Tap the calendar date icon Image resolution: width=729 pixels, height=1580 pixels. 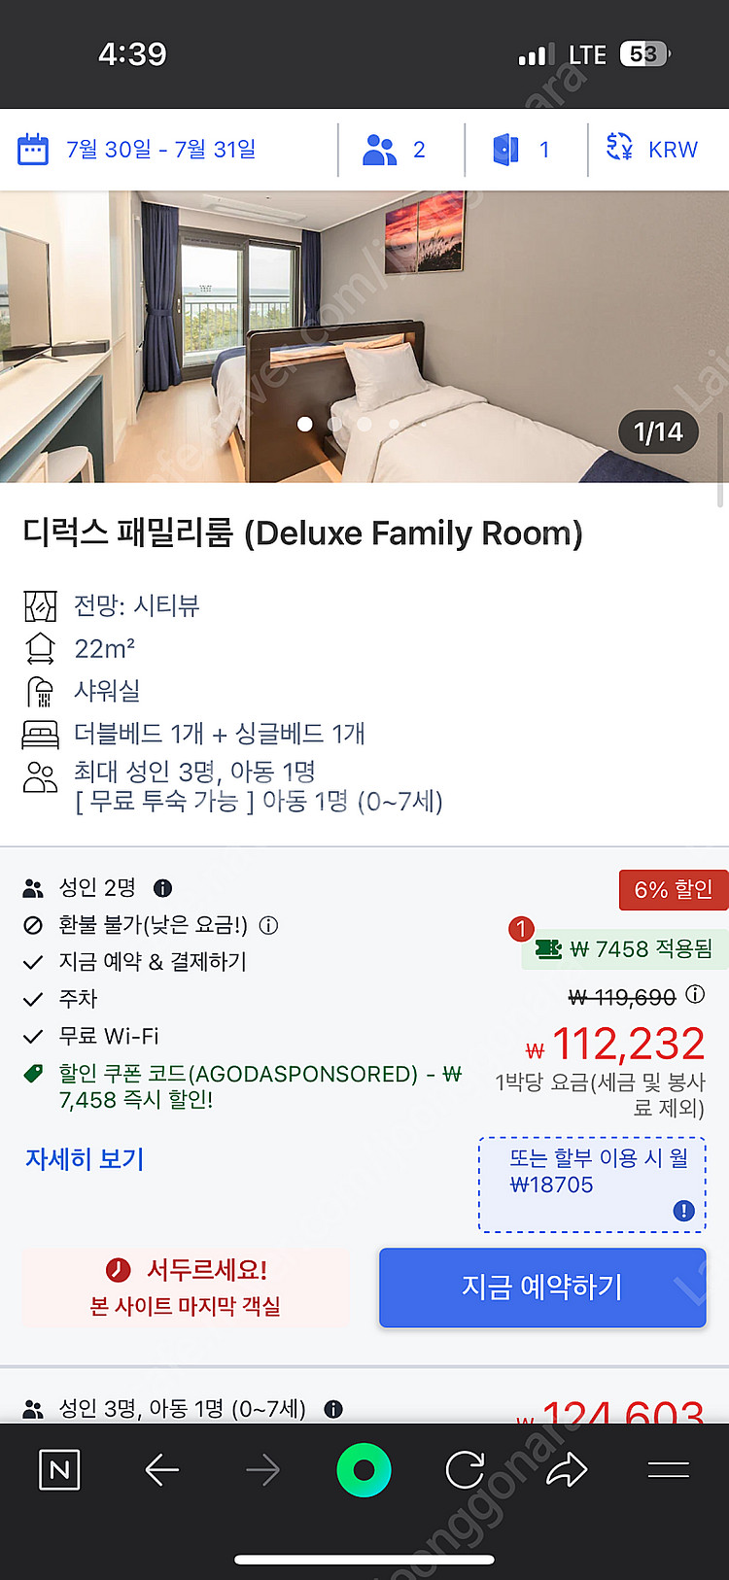(x=33, y=150)
